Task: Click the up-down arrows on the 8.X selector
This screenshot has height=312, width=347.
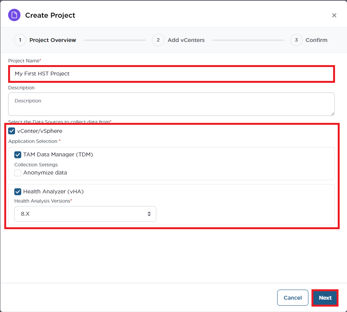Action: pos(149,214)
